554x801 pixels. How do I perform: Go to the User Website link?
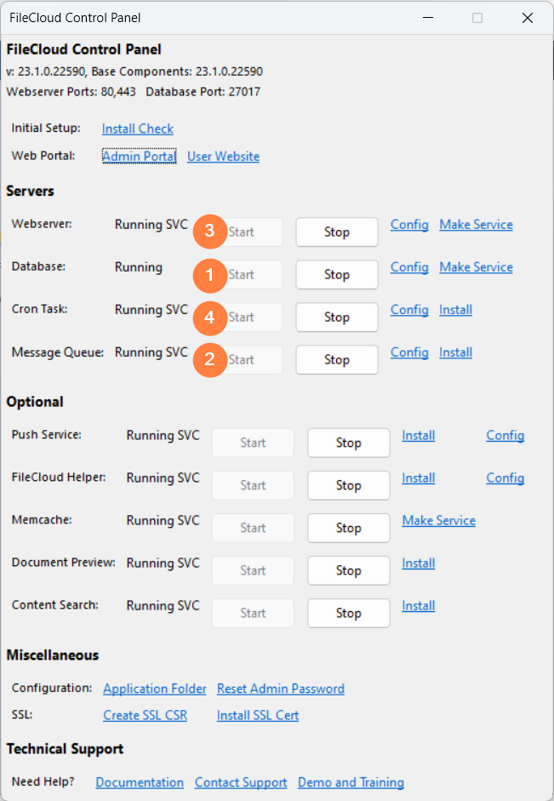(223, 157)
